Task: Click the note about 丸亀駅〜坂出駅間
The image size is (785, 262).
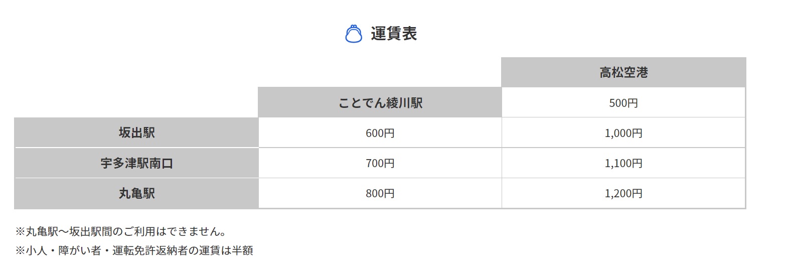Action: tap(120, 232)
